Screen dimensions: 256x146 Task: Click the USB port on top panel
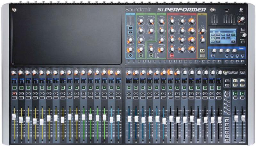(x=227, y=9)
